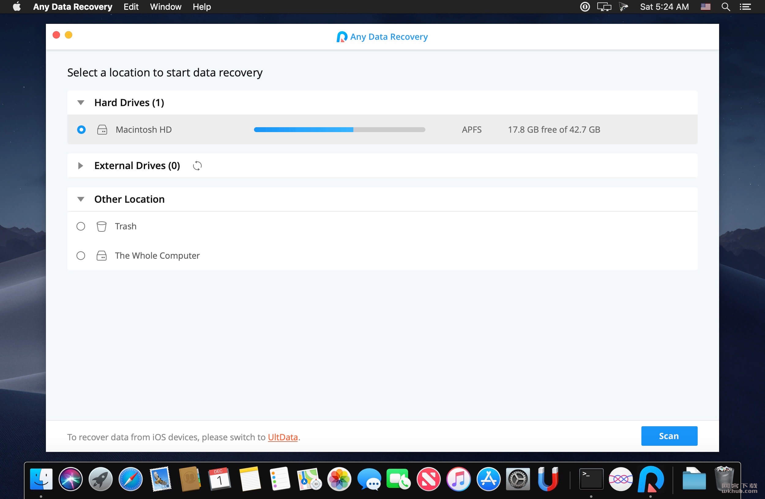Open News from the dock
765x499 pixels.
click(428, 479)
